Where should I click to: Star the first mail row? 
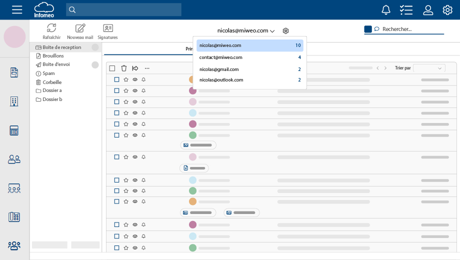(126, 79)
